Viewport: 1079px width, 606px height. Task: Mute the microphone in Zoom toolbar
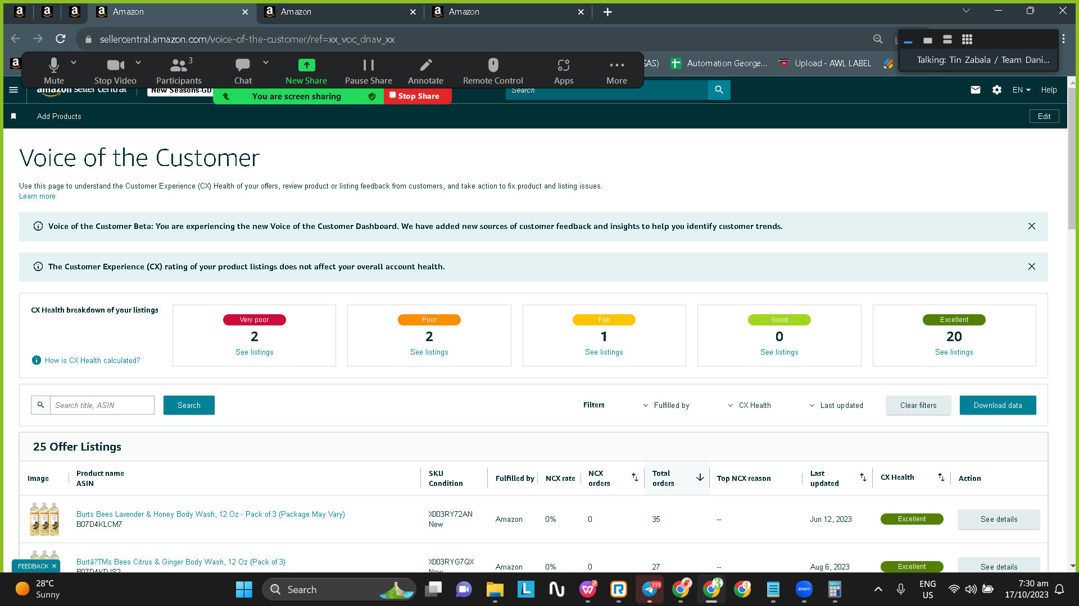point(54,71)
